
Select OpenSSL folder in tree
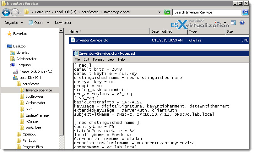pos(29,135)
